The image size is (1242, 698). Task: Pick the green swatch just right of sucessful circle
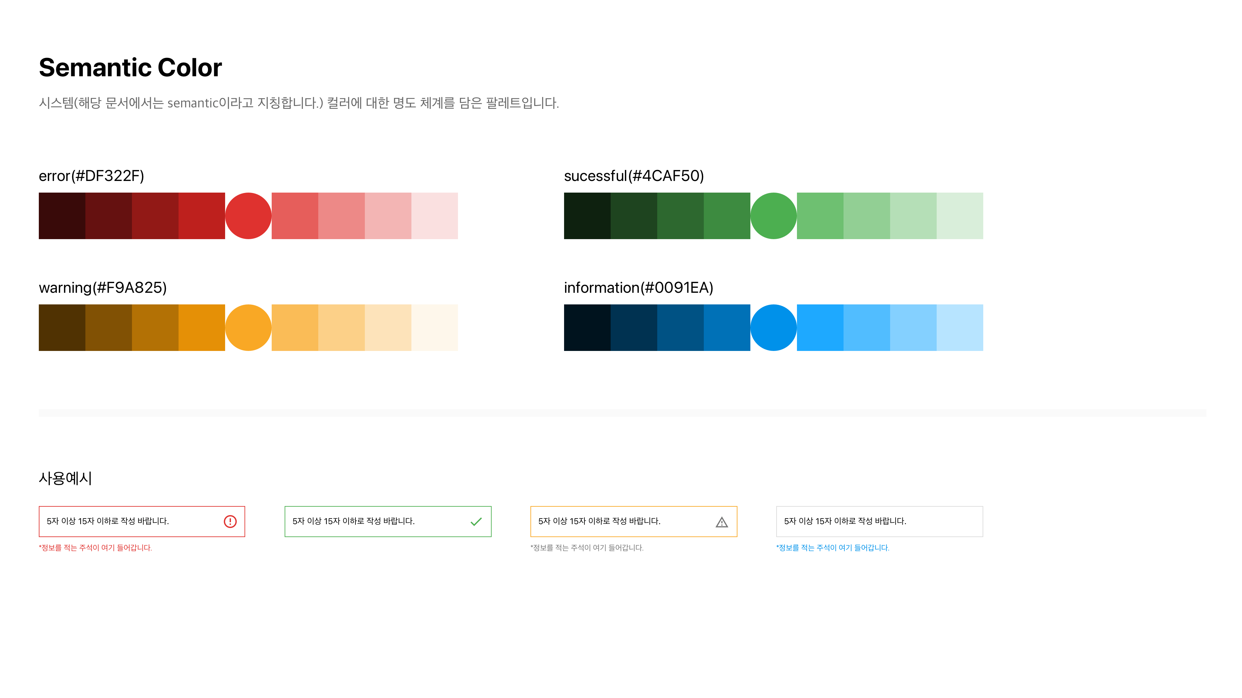click(820, 216)
